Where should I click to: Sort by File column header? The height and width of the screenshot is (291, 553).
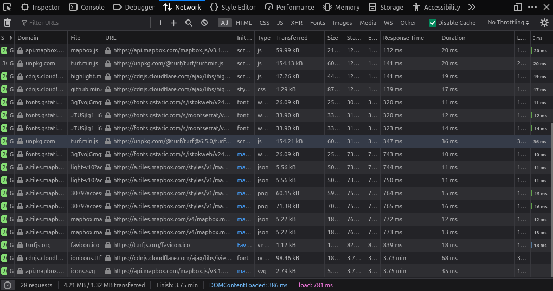(x=85, y=38)
